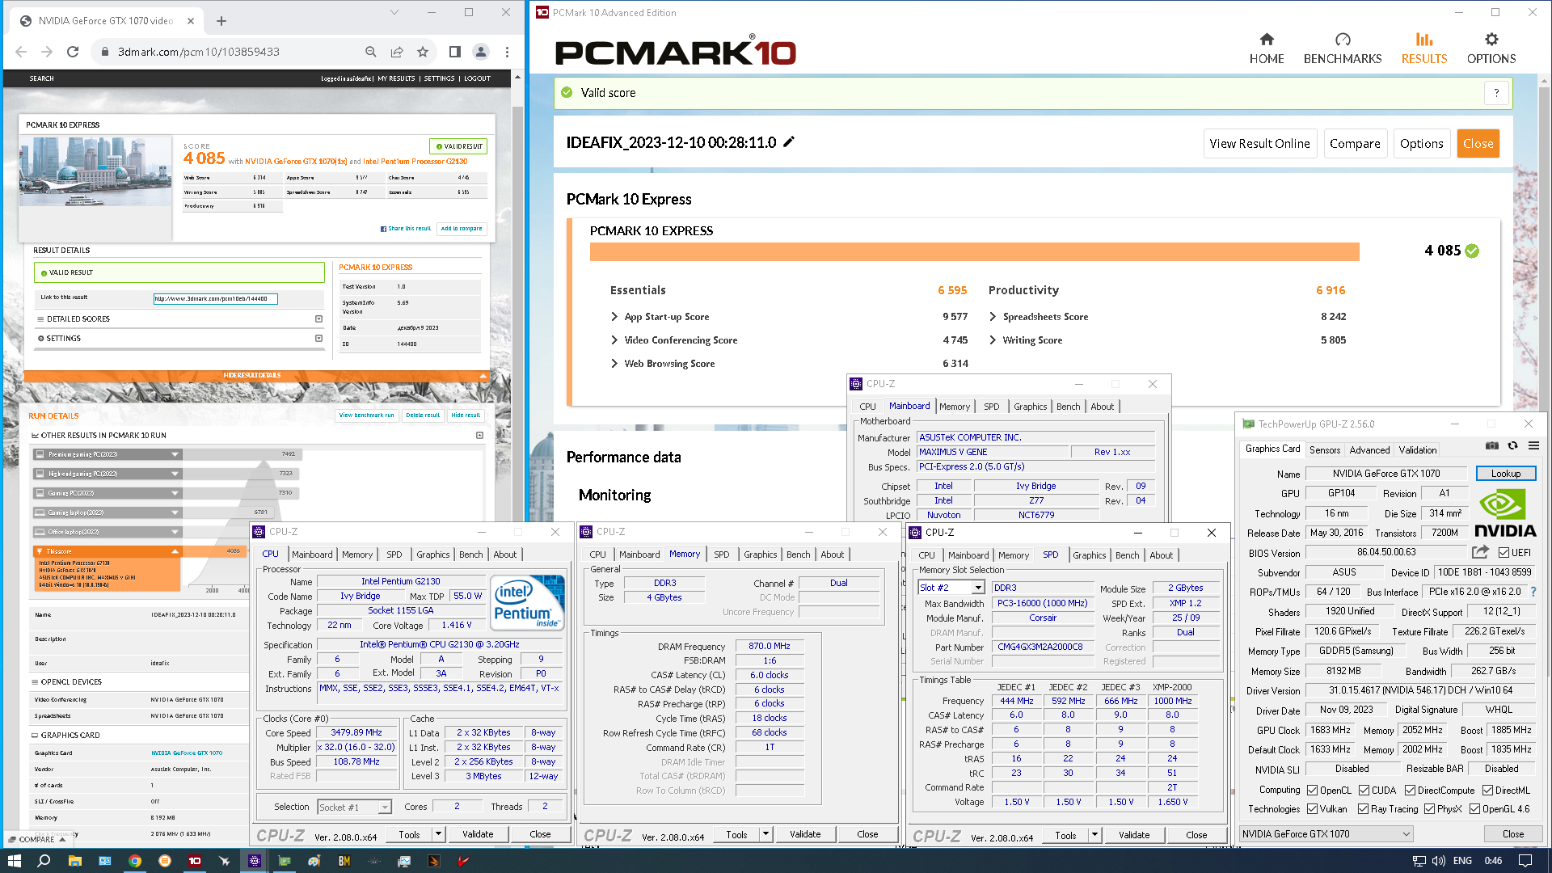
Task: Expand Web Browsing Score row
Action: tap(614, 364)
